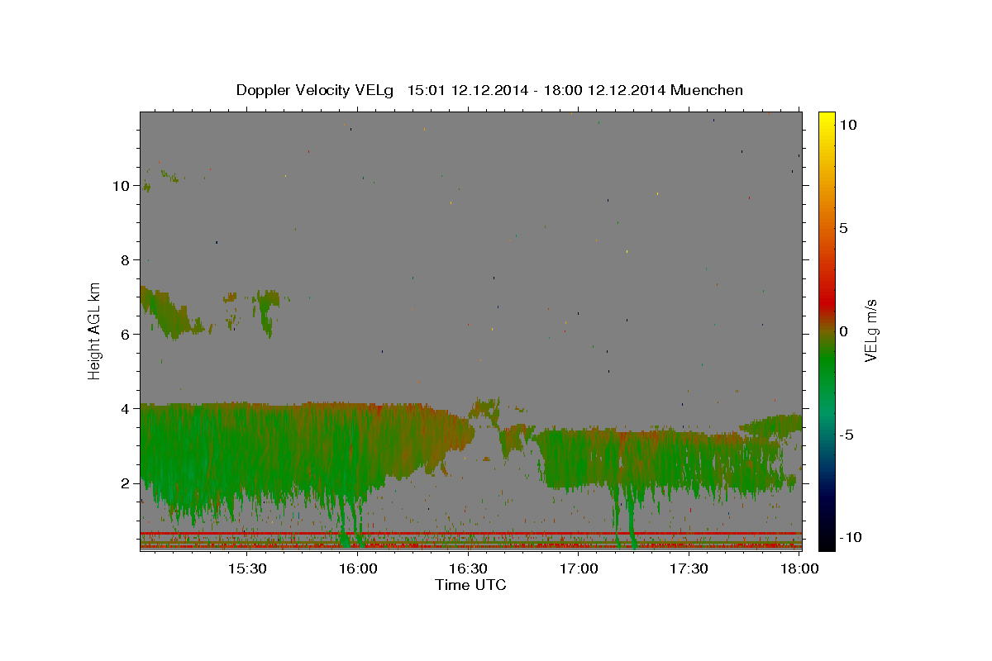992x661 pixels.
Task: Click the colorbar value -10 label
Action: 851,538
